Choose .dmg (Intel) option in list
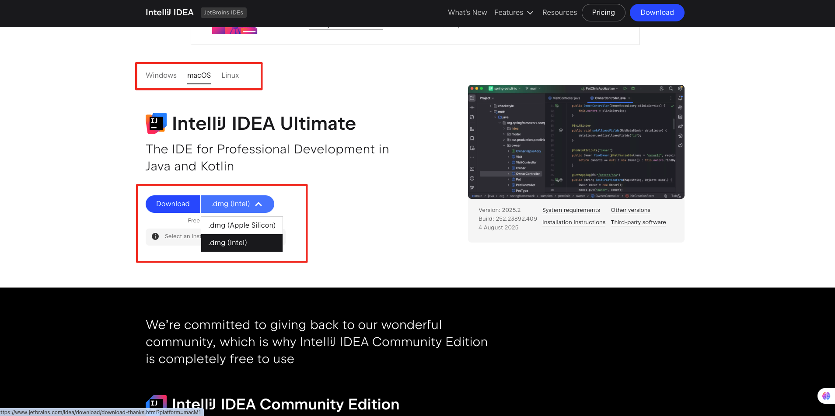The height and width of the screenshot is (416, 835). (x=242, y=243)
